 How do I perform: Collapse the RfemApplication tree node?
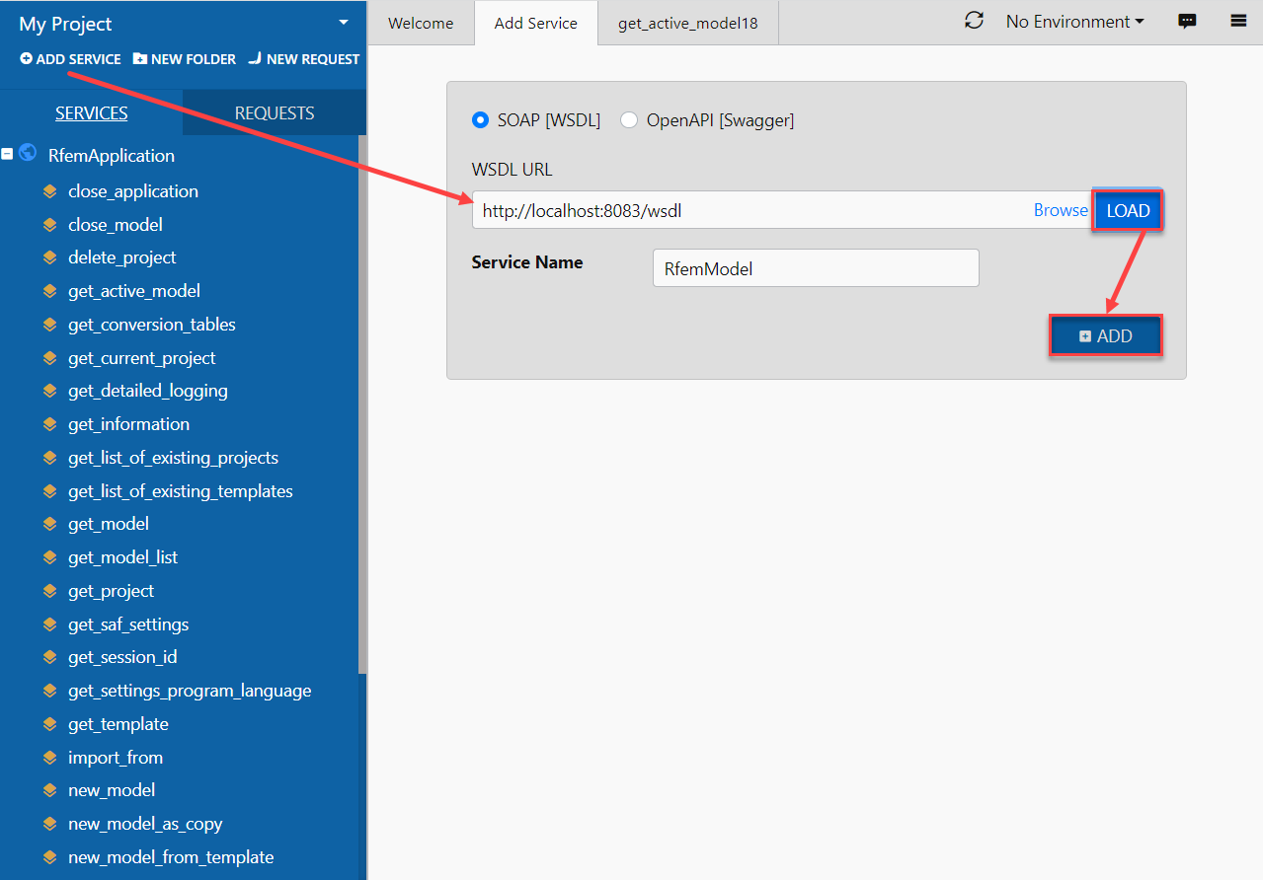(x=8, y=153)
